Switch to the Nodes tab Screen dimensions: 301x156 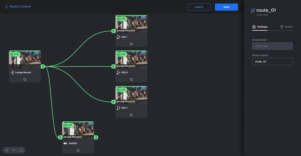click(286, 27)
